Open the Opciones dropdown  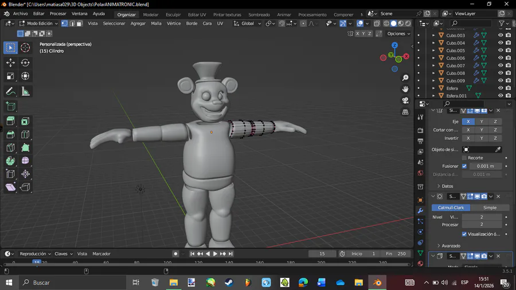[x=398, y=34]
